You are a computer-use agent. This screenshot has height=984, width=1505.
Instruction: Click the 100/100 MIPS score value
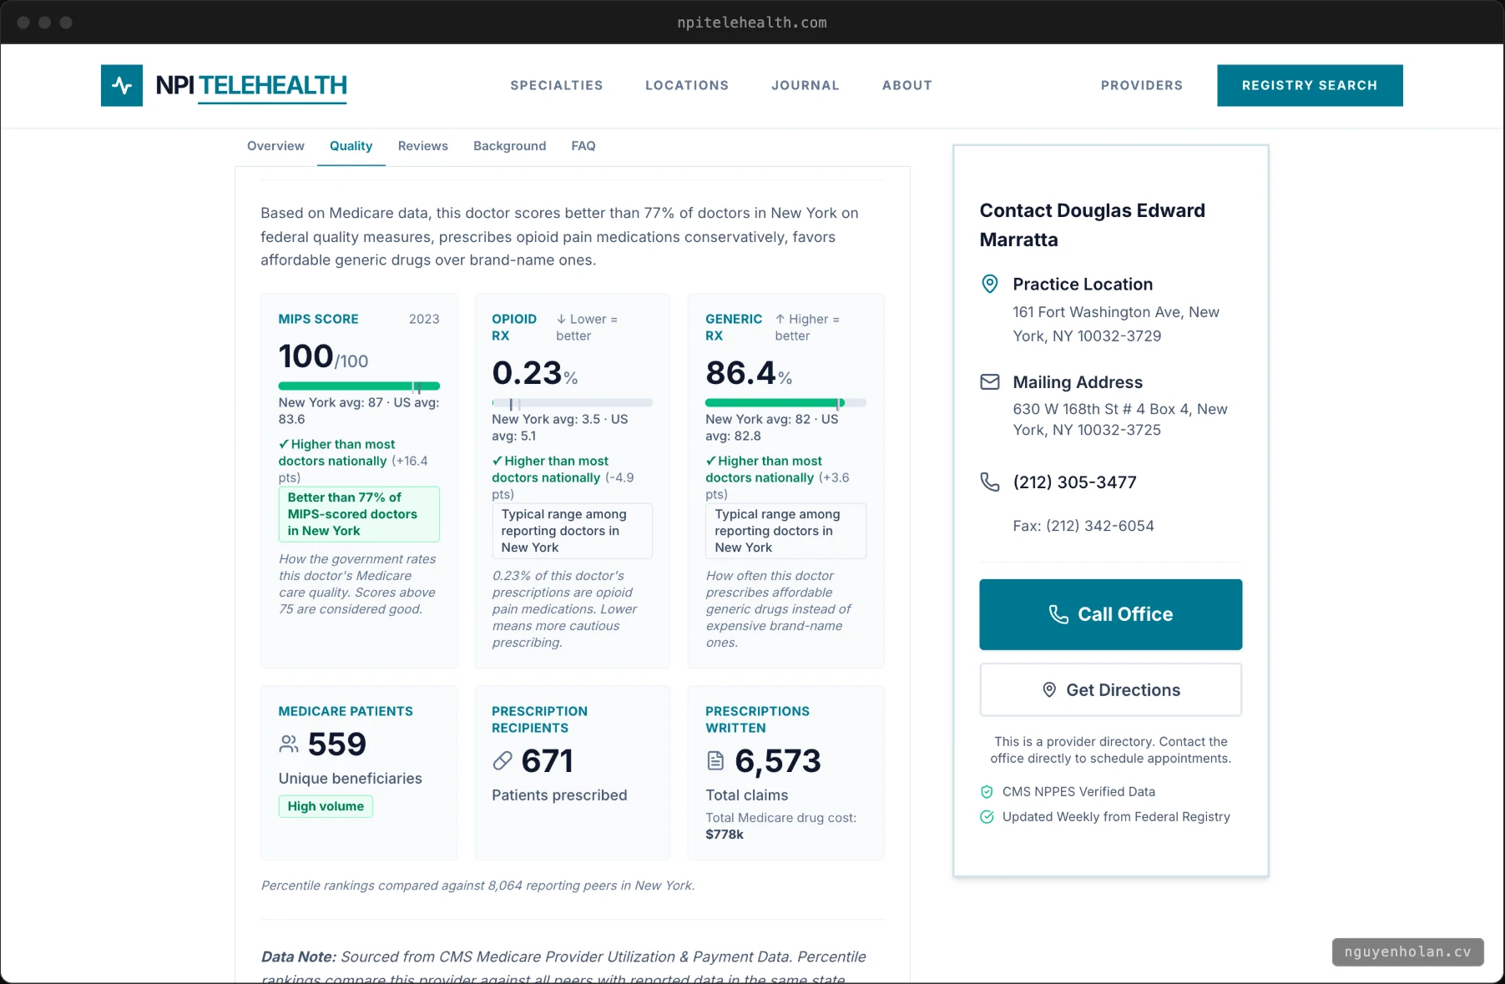pos(323,356)
